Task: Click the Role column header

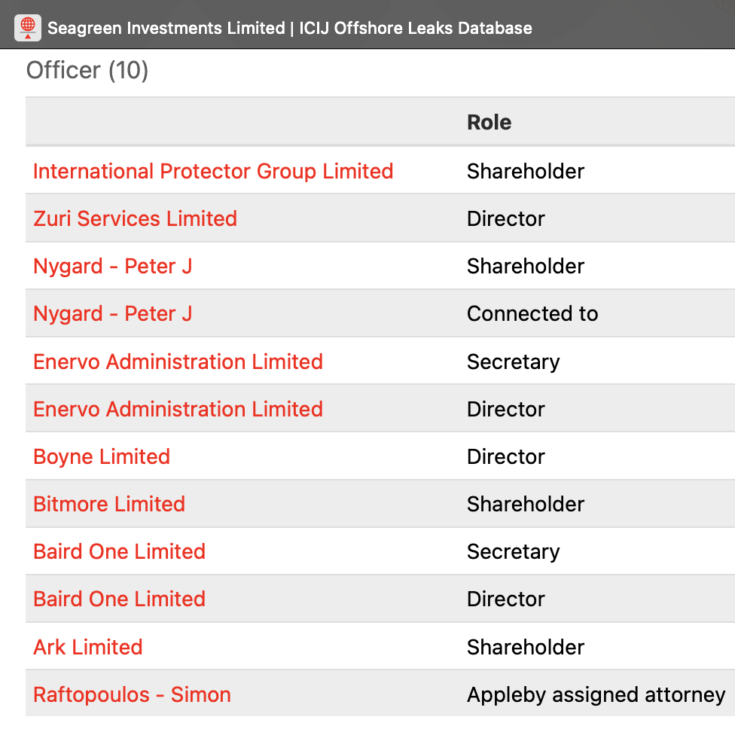Action: pos(489,122)
